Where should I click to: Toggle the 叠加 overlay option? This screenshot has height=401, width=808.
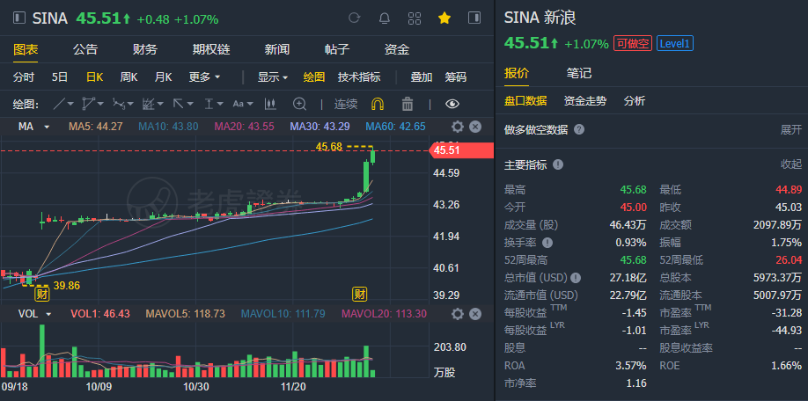tap(421, 77)
